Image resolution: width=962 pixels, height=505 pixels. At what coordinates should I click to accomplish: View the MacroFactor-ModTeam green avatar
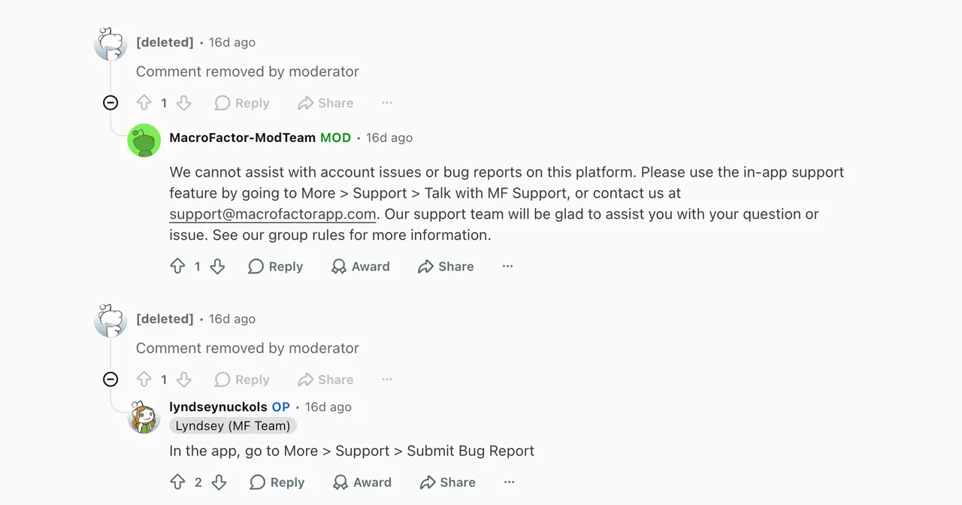tap(144, 141)
